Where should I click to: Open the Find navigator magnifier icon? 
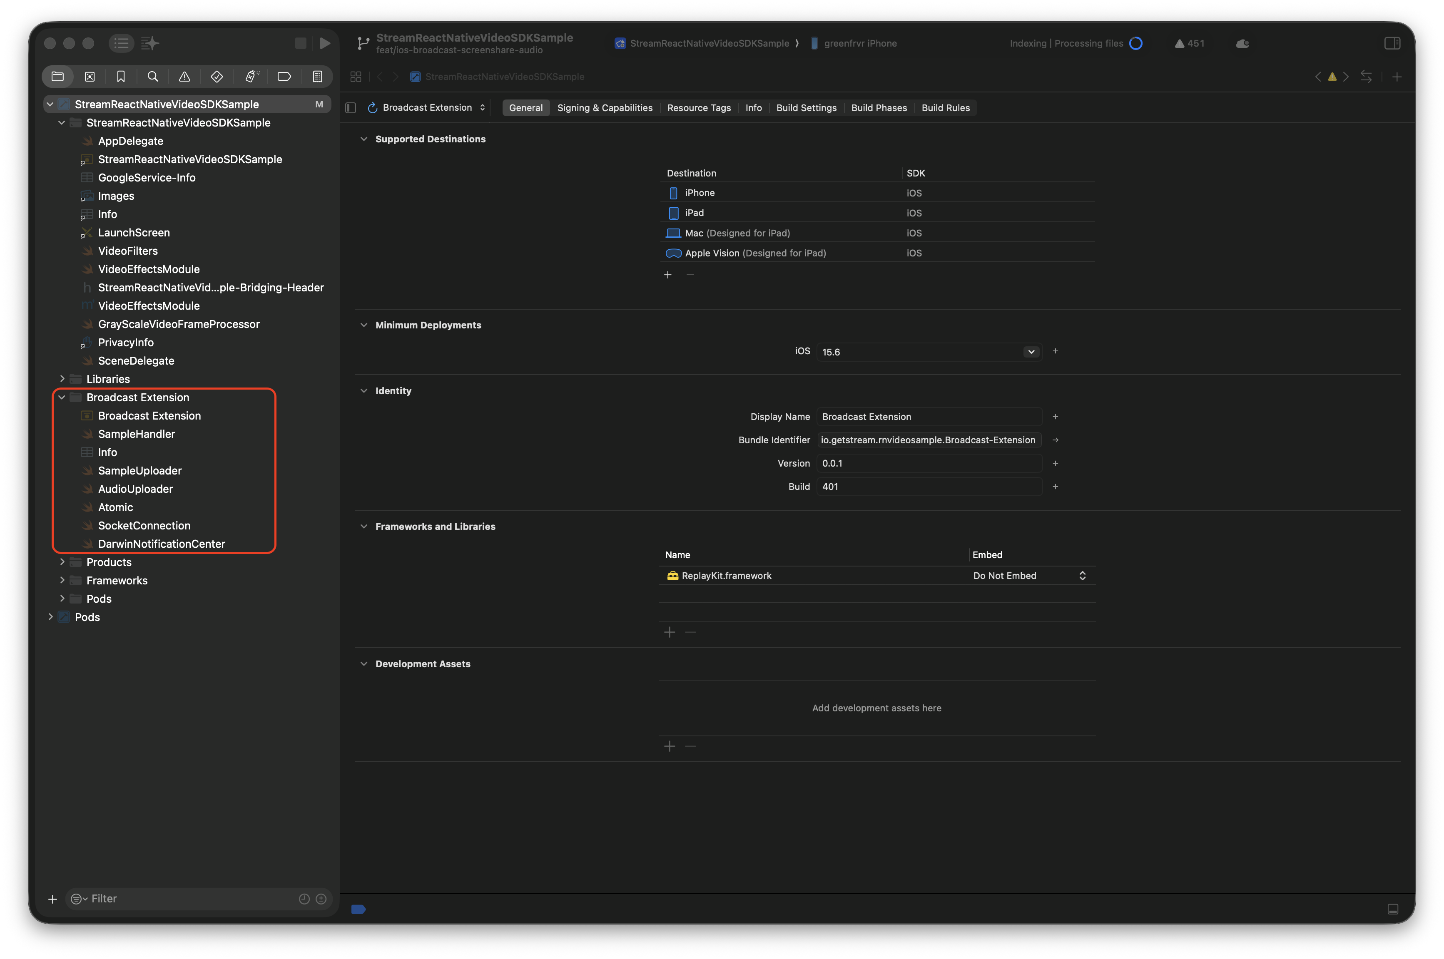tap(153, 77)
